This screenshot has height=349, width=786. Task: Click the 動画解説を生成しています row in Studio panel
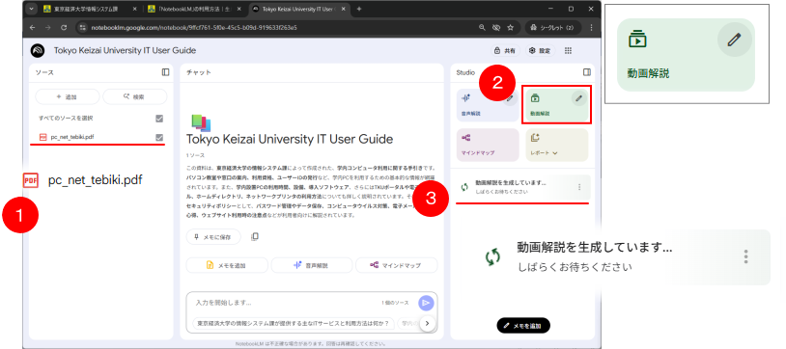point(522,187)
